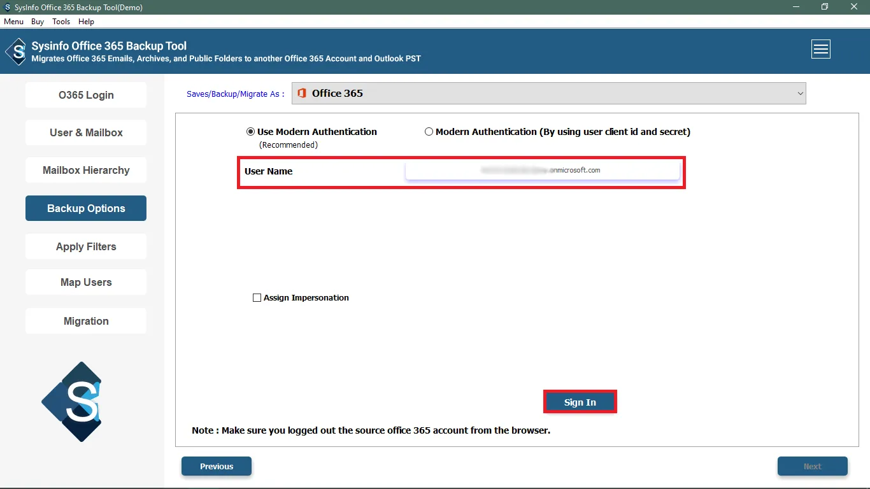Image resolution: width=870 pixels, height=489 pixels.
Task: Click the User Name input field
Action: (x=543, y=171)
